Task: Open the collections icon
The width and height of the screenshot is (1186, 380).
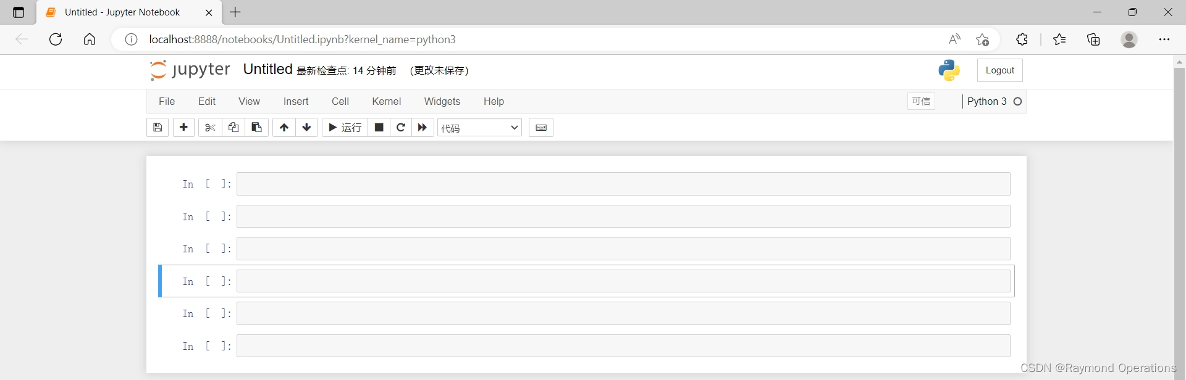Action: (1094, 39)
